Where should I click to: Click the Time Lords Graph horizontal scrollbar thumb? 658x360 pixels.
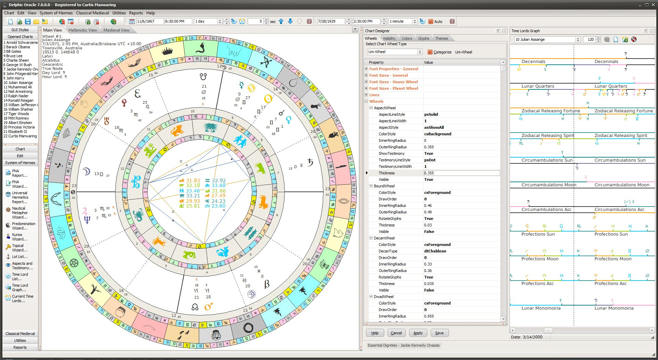[x=548, y=331]
